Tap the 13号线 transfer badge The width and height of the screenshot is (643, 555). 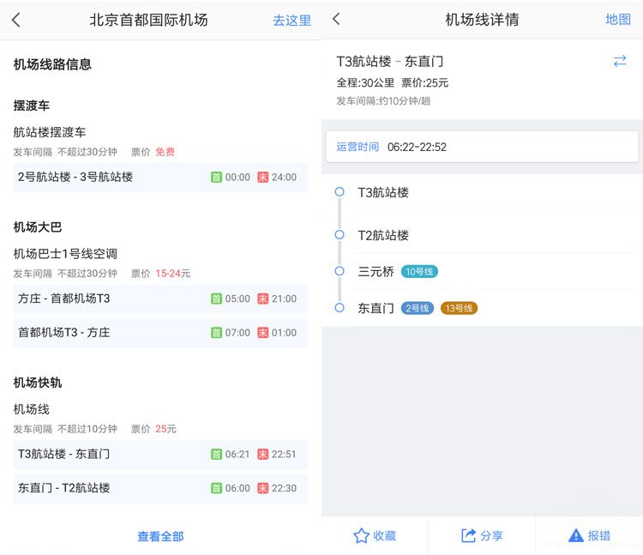[x=459, y=308]
